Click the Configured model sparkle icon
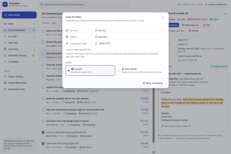 (67, 43)
